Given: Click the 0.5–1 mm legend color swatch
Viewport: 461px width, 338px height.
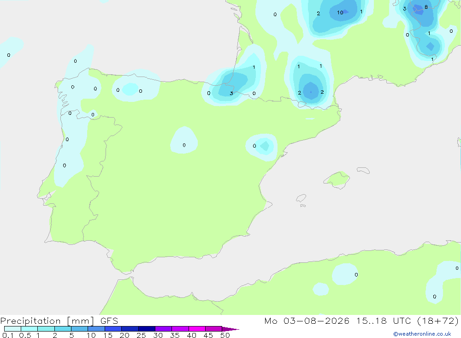Looking at the screenshot, I should coord(29,329).
